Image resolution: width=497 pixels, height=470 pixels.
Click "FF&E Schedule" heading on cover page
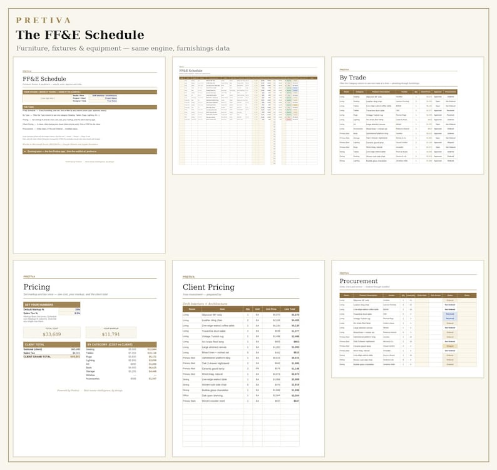pos(44,79)
